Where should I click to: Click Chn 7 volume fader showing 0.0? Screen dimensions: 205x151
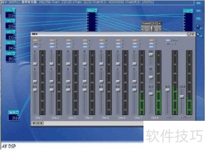[134, 90]
